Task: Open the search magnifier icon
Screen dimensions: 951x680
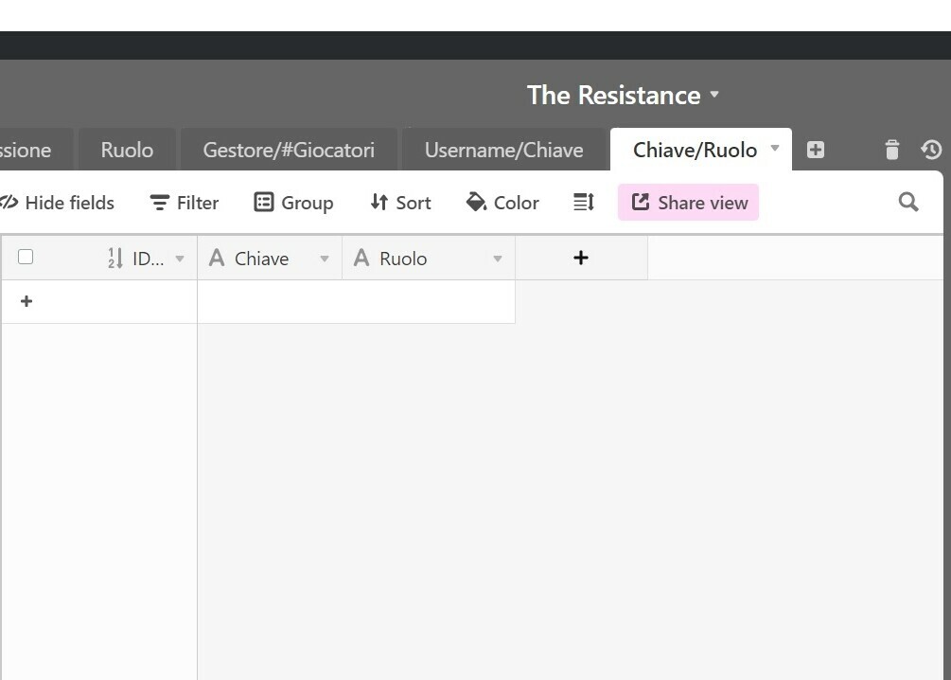Action: pyautogui.click(x=907, y=202)
